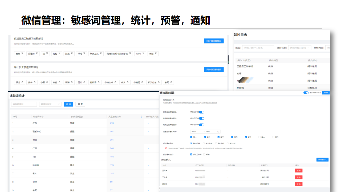Image resolution: width=341 pixels, height=192 pixels.
Task: Click the clock icon in notification time field
Action: click(218, 131)
